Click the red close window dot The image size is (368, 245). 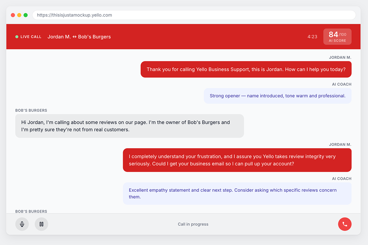[x=13, y=15]
